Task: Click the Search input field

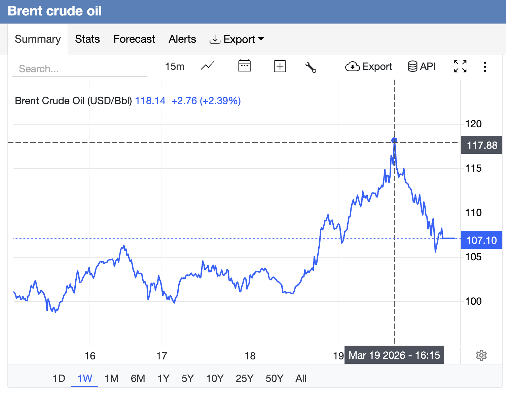Action: pos(79,69)
